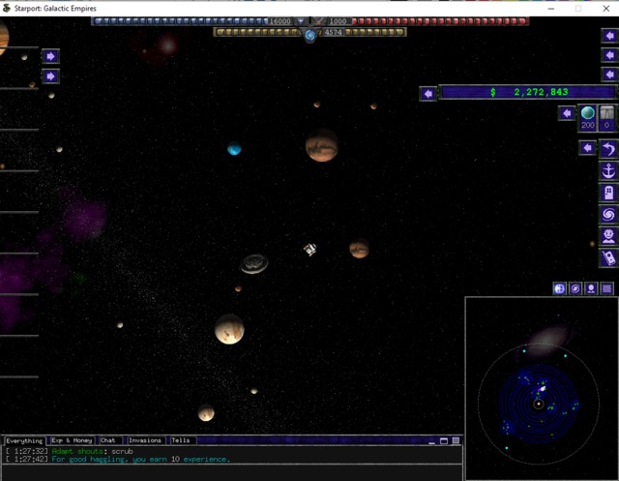Image resolution: width=619 pixels, height=481 pixels.
Task: Select the list lines button above minimap
Action: (x=606, y=288)
